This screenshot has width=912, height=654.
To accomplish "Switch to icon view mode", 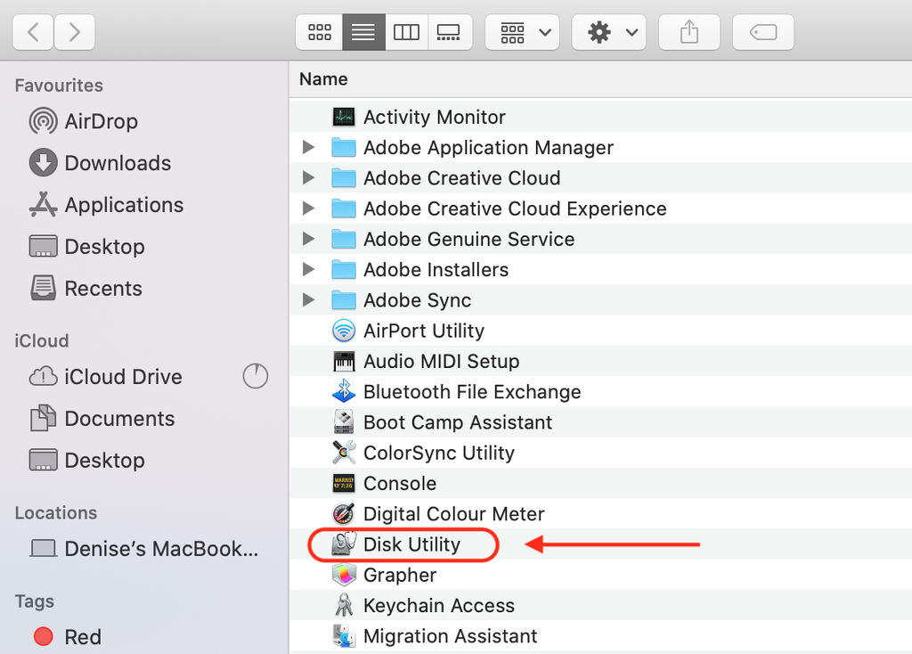I will 319,33.
